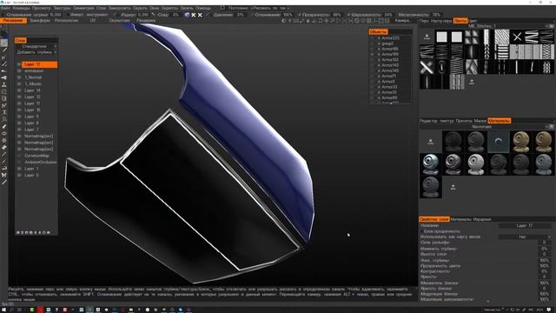Toggle visibility of Layer 14
This screenshot has height=313, width=556.
coord(19,90)
